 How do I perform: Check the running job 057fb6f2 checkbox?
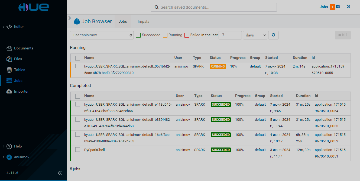click(78, 66)
